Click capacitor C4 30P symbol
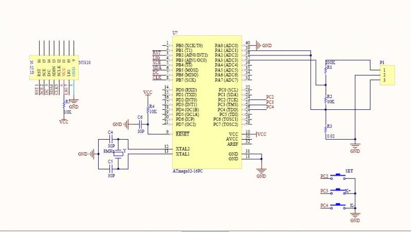Viewport: 411px width, 232px height. (111, 139)
